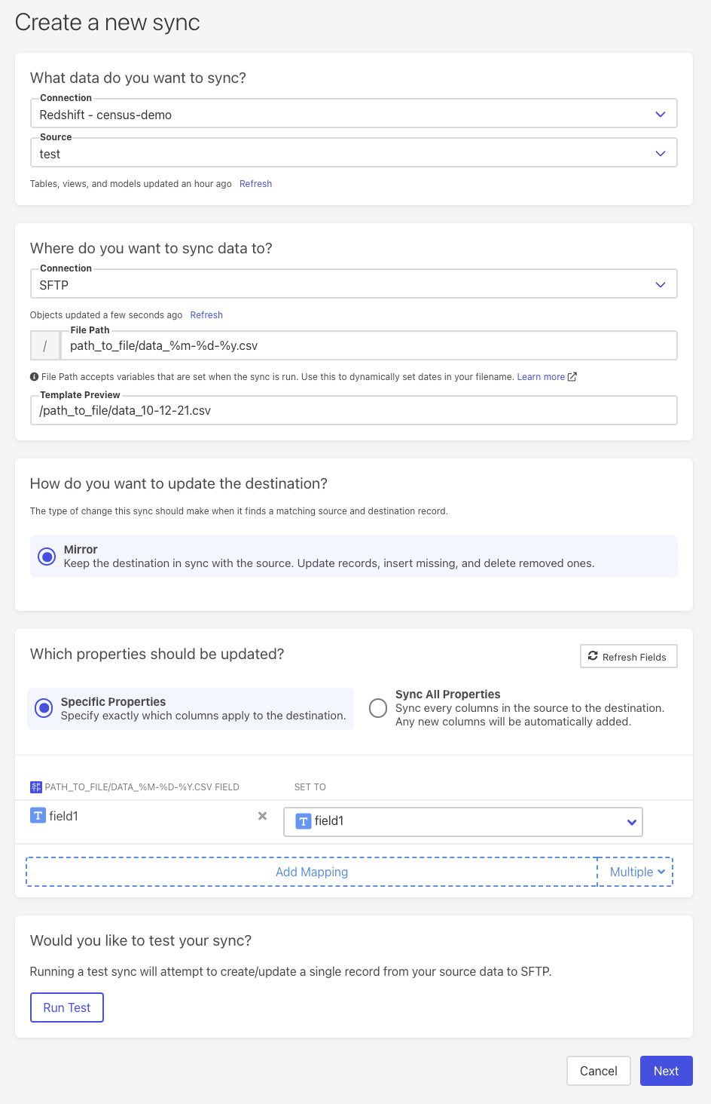
Task: Click the text type icon beside destination field1
Action: [x=38, y=816]
